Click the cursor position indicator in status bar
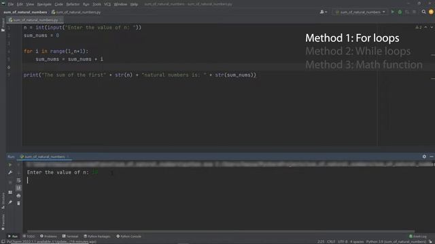The image size is (435, 244). tap(321, 242)
